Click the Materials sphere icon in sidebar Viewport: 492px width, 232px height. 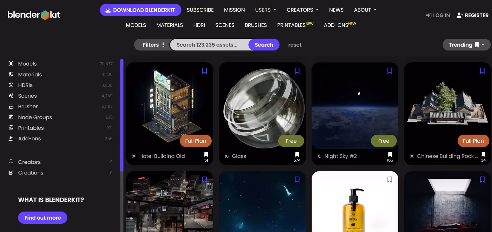pos(11,74)
